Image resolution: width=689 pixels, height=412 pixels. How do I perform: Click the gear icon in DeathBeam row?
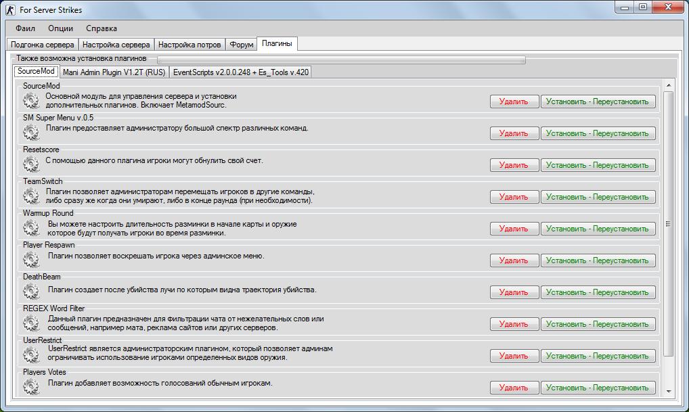click(x=31, y=291)
